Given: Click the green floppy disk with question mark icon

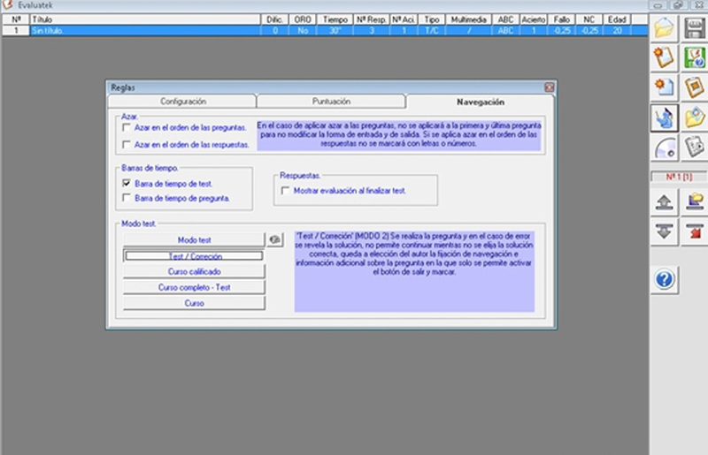Looking at the screenshot, I should 695,57.
